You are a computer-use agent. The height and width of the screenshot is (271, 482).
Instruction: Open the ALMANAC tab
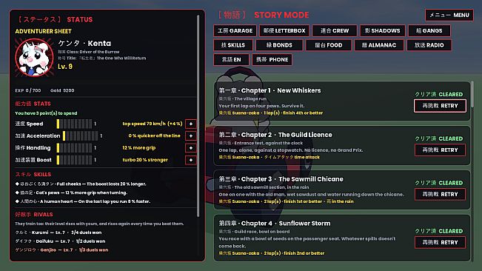tap(379, 45)
